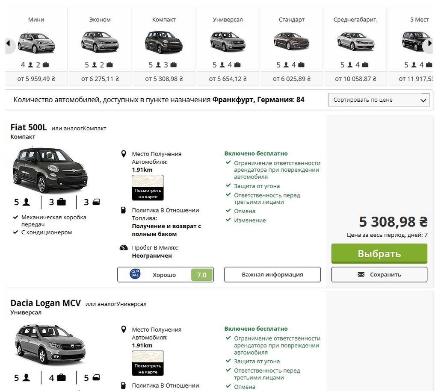Open the Сортировать по цене dropdown
Screen dimensions: 438x391
pyautogui.click(x=379, y=100)
